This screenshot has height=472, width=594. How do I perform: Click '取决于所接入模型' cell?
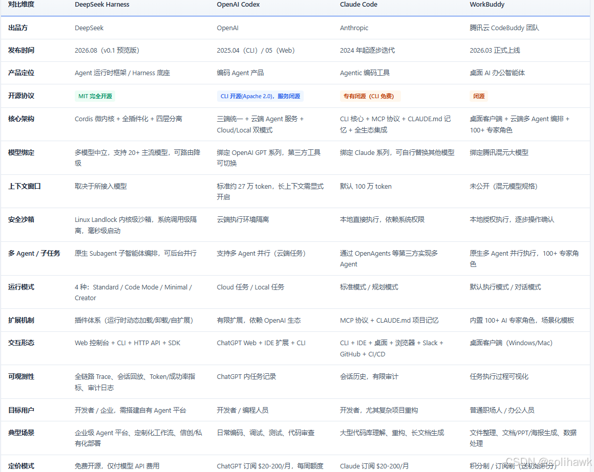pyautogui.click(x=101, y=186)
